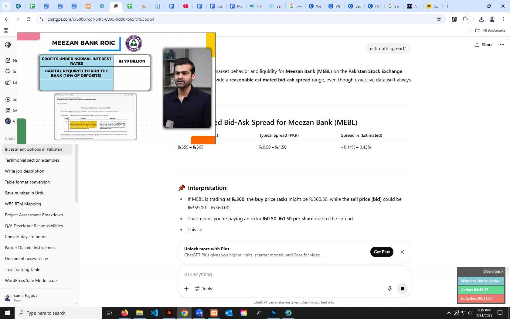Click site info icon in address bar
510x319 pixels.
point(42,19)
